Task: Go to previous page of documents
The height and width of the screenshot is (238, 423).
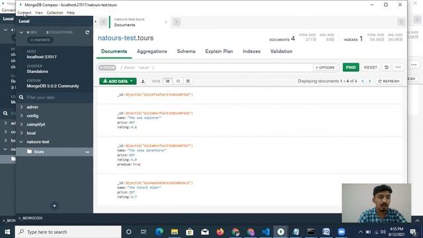Action: [363, 81]
